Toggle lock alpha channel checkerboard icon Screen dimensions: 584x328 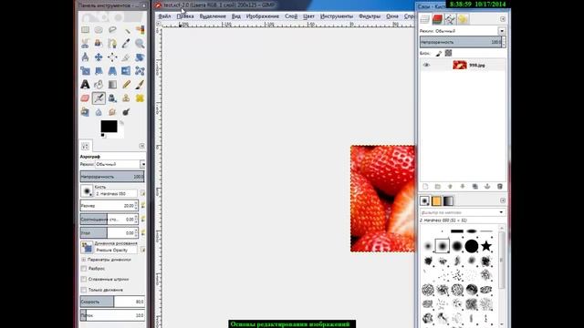pyautogui.click(x=448, y=53)
